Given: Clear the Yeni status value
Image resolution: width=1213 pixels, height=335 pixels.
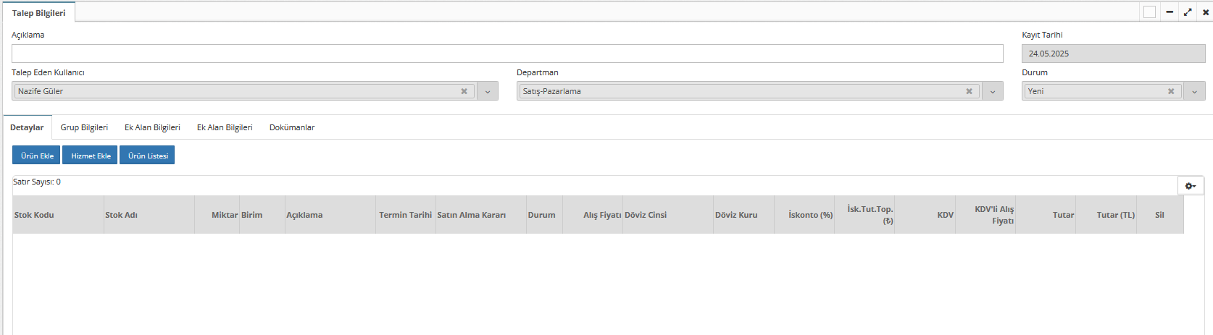Looking at the screenshot, I should click(x=1171, y=91).
